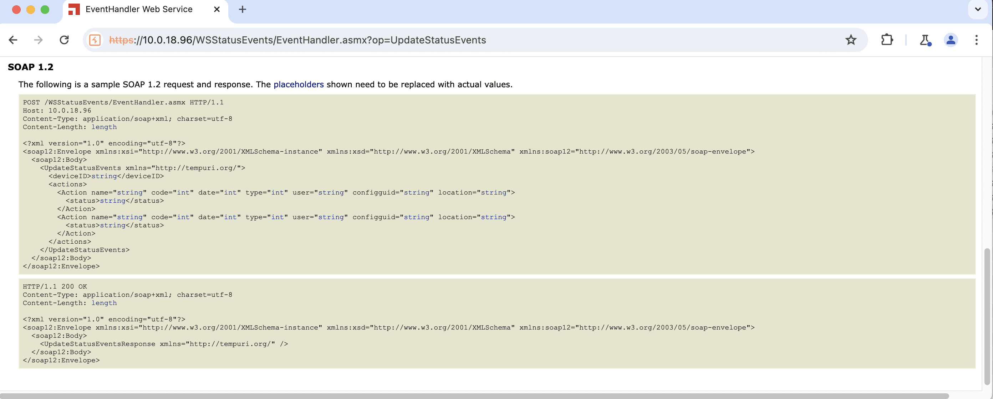Click the SOAP 1.2 heading

[30, 67]
